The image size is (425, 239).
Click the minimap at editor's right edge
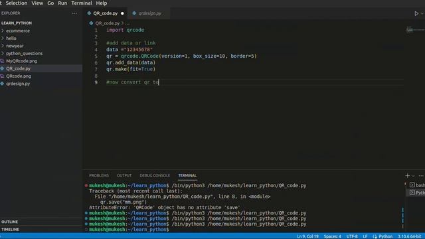point(415,29)
